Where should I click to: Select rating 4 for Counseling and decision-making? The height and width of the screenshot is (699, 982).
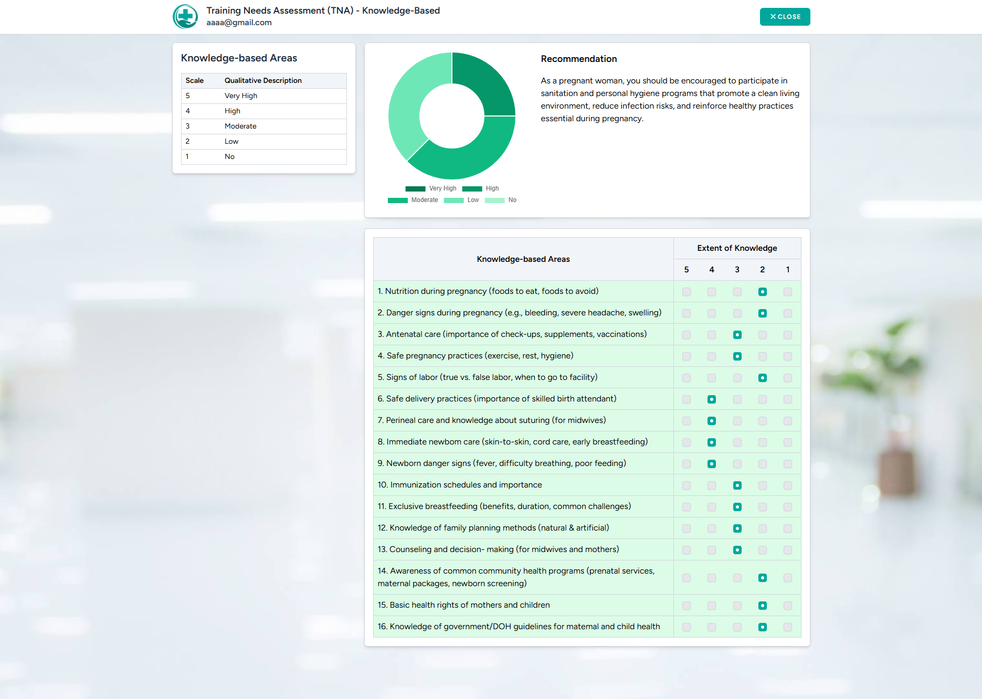(712, 549)
